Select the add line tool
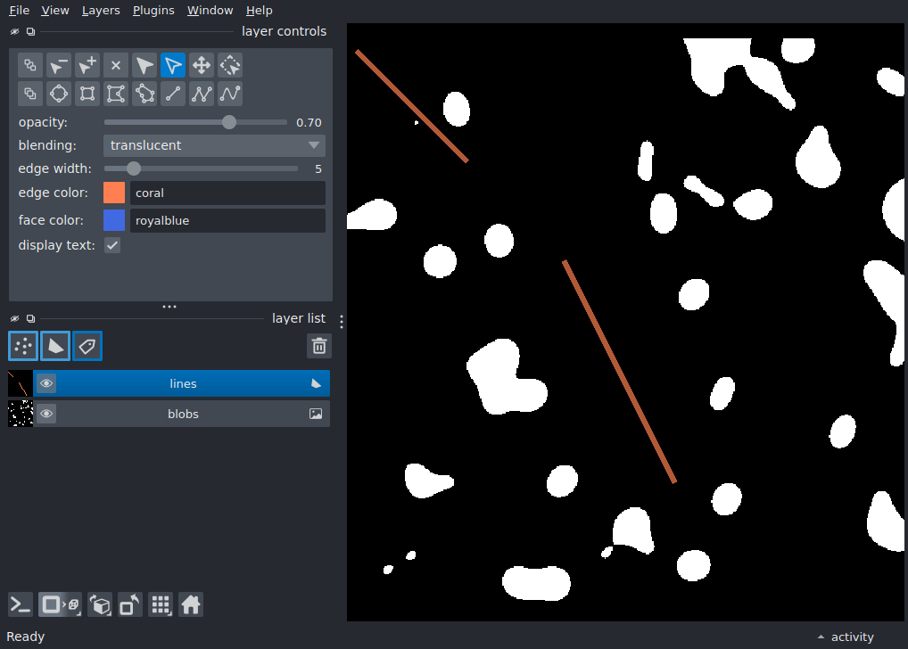 click(173, 94)
